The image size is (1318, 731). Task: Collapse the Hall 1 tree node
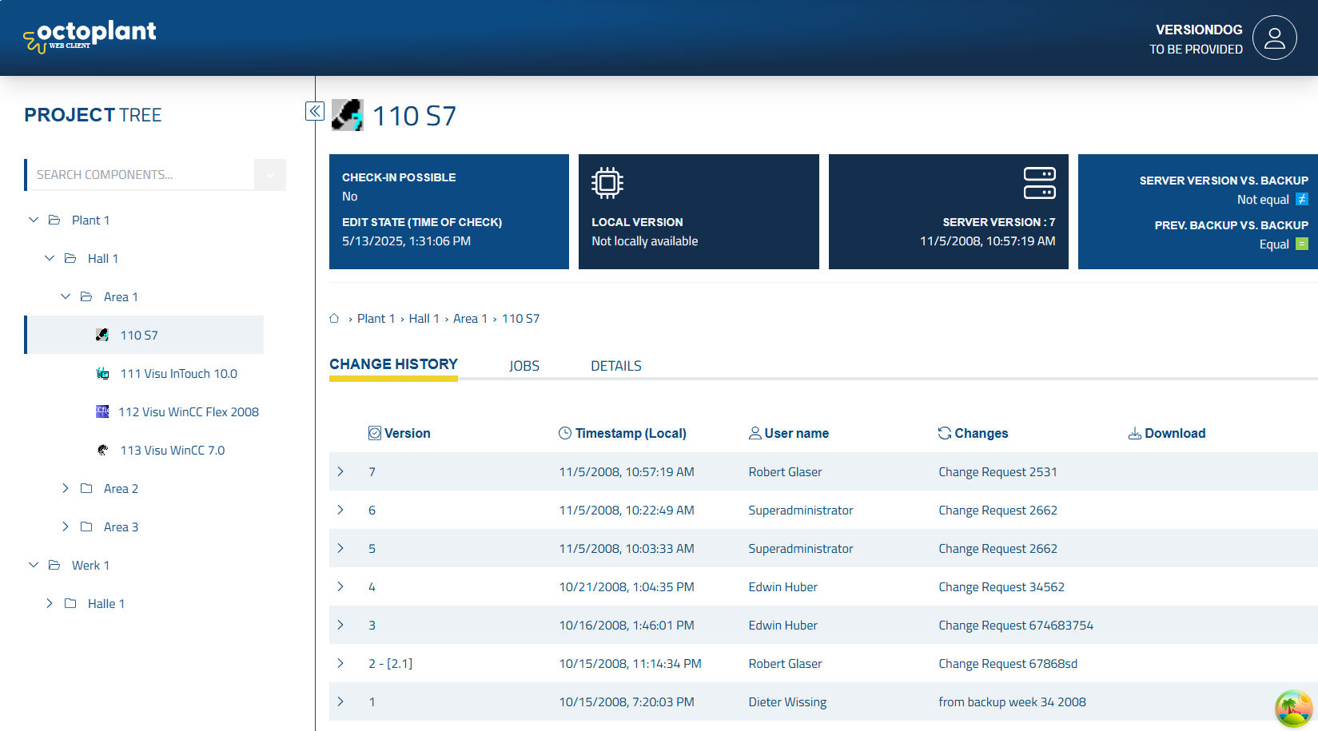pyautogui.click(x=50, y=258)
